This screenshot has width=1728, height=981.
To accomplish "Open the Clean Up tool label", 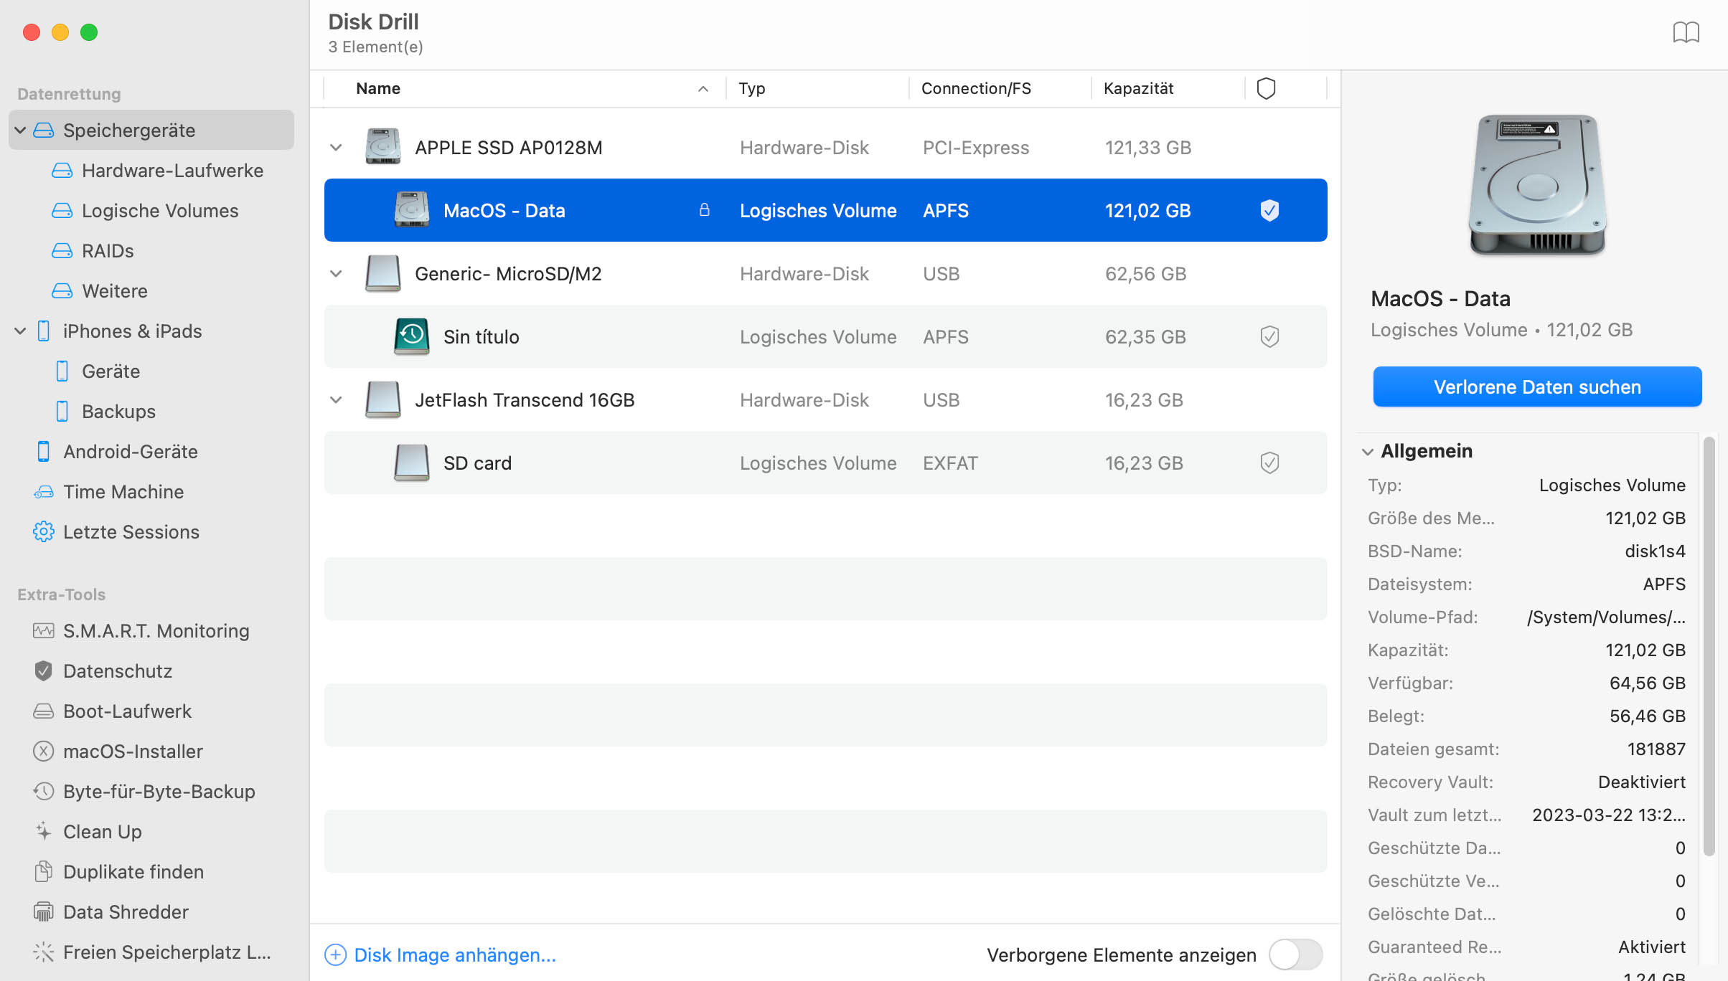I will click(103, 832).
